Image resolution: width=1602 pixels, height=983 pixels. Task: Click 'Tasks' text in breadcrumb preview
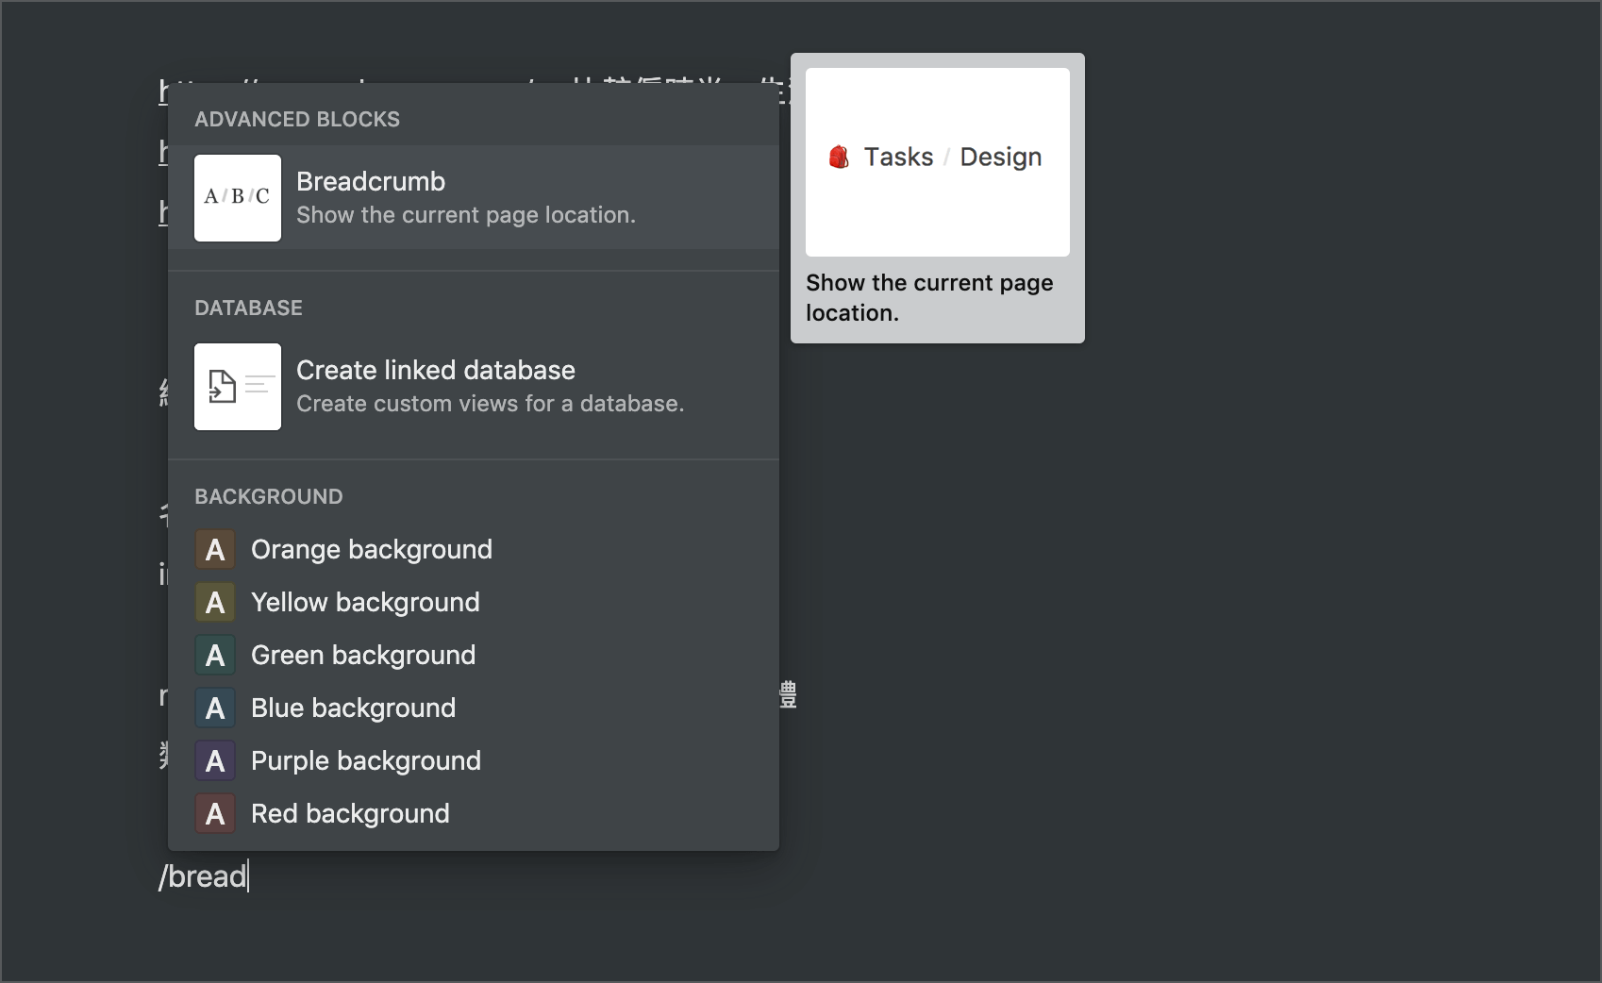[x=898, y=157]
